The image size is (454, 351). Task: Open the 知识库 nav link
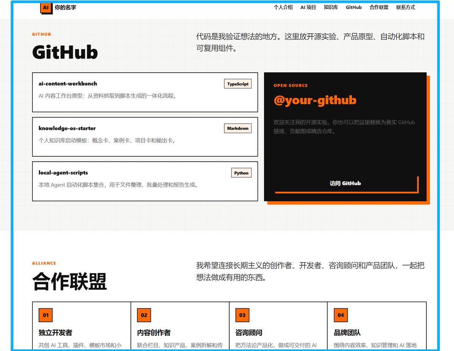tap(331, 7)
